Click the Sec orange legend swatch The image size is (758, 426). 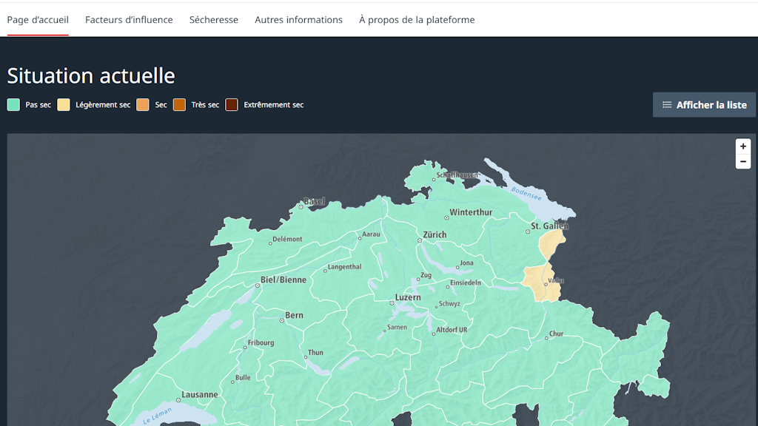click(x=143, y=105)
